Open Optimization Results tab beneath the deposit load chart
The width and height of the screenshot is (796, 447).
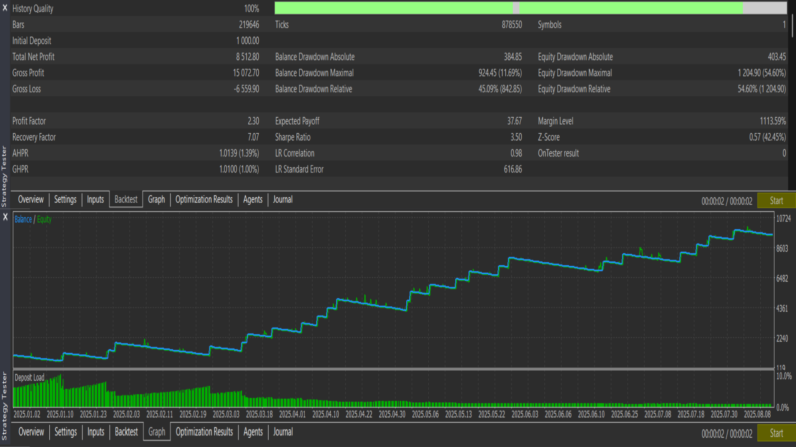tap(204, 432)
